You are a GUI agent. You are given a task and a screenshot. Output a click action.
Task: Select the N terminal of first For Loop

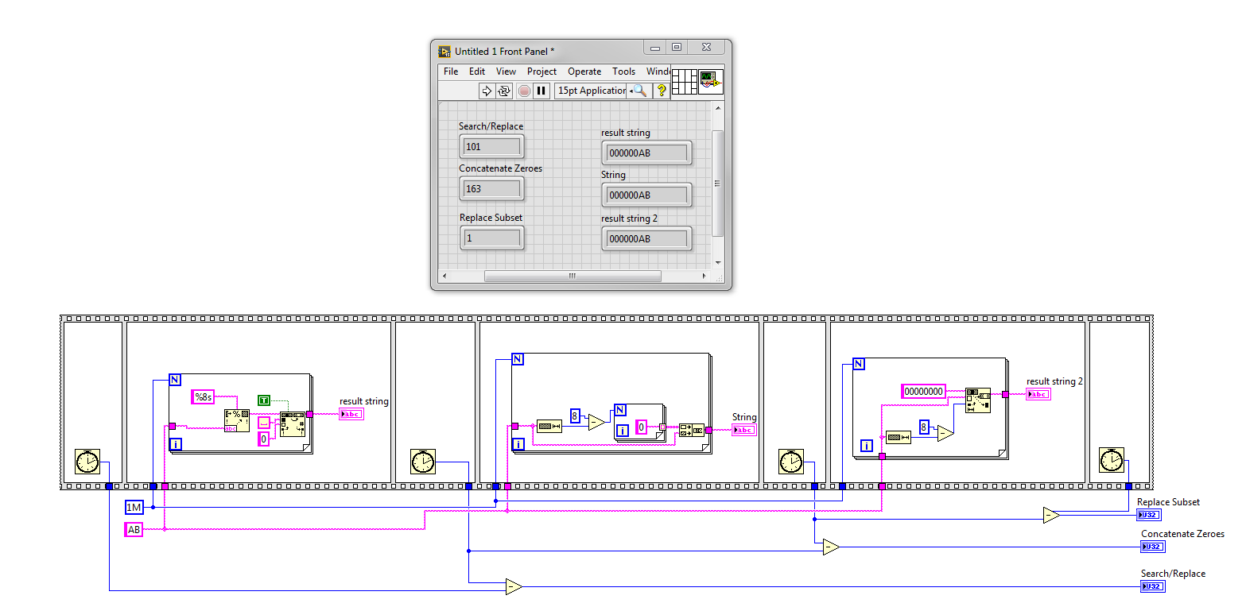point(175,379)
